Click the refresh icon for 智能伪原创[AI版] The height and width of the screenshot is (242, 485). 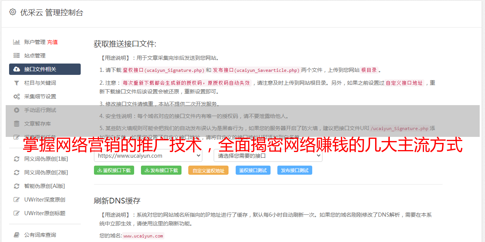(17, 186)
